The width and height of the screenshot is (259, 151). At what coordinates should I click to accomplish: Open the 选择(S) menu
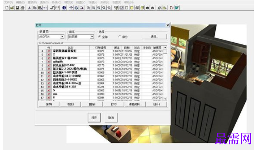click(x=44, y=2)
